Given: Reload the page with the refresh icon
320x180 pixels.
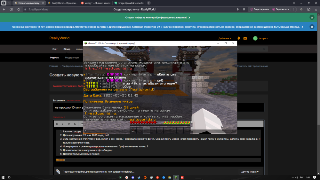Looking at the screenshot, I should (x=19, y=9).
